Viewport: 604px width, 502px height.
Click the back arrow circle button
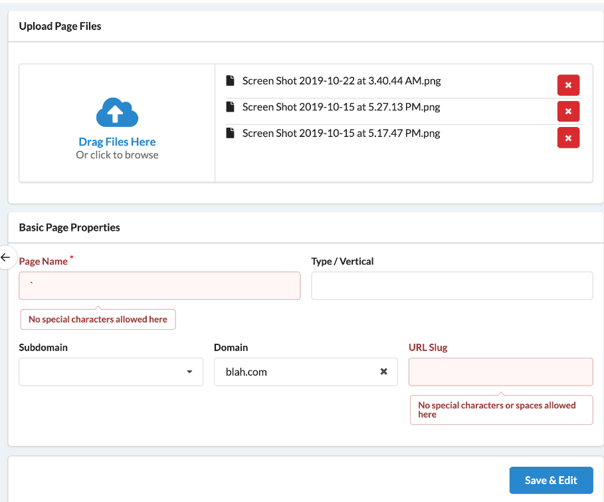pyautogui.click(x=6, y=257)
